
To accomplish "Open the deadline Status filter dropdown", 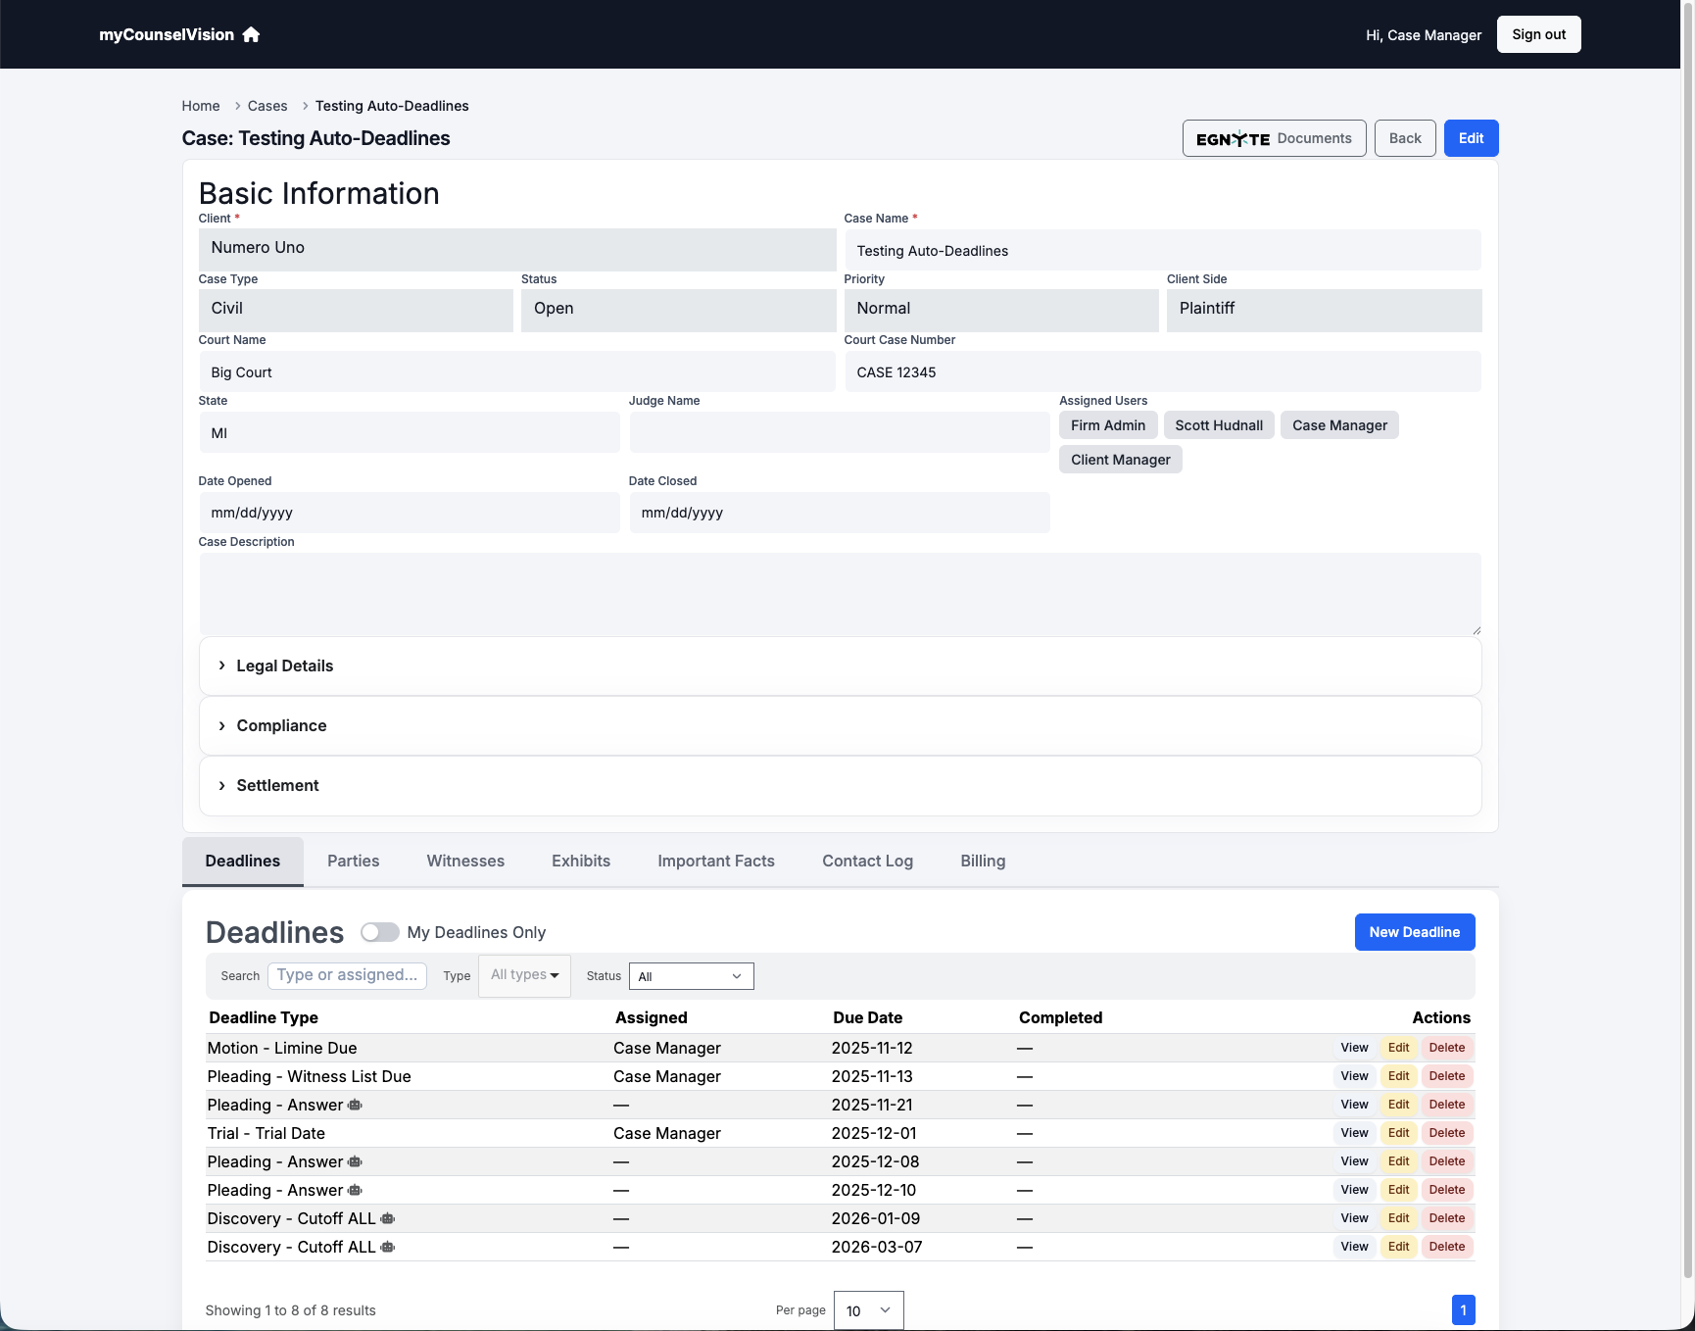I will [691, 976].
